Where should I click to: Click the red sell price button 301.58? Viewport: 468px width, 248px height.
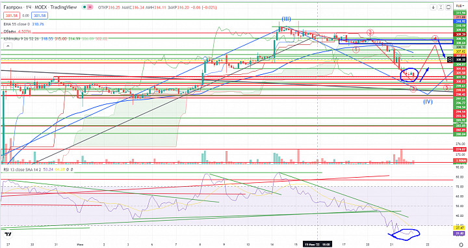(11, 16)
